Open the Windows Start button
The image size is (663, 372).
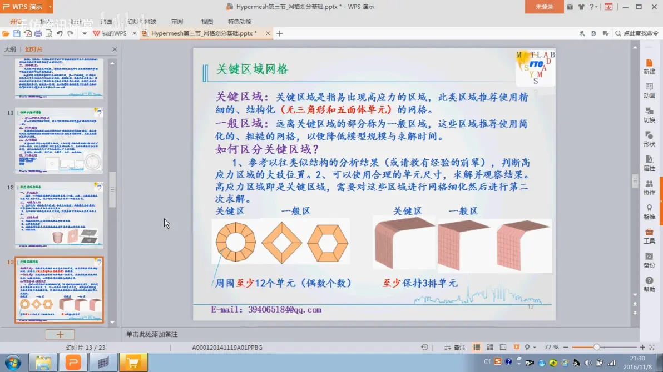tap(13, 363)
